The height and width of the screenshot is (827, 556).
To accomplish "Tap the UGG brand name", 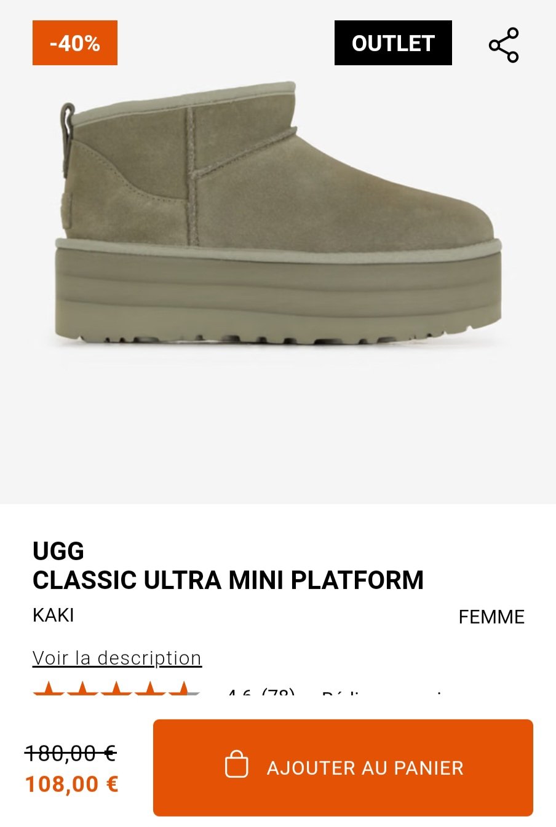I will 58,552.
